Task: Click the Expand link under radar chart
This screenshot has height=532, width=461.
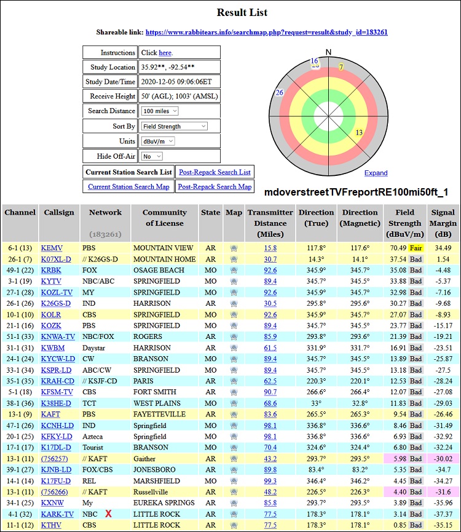Action: 376,173
